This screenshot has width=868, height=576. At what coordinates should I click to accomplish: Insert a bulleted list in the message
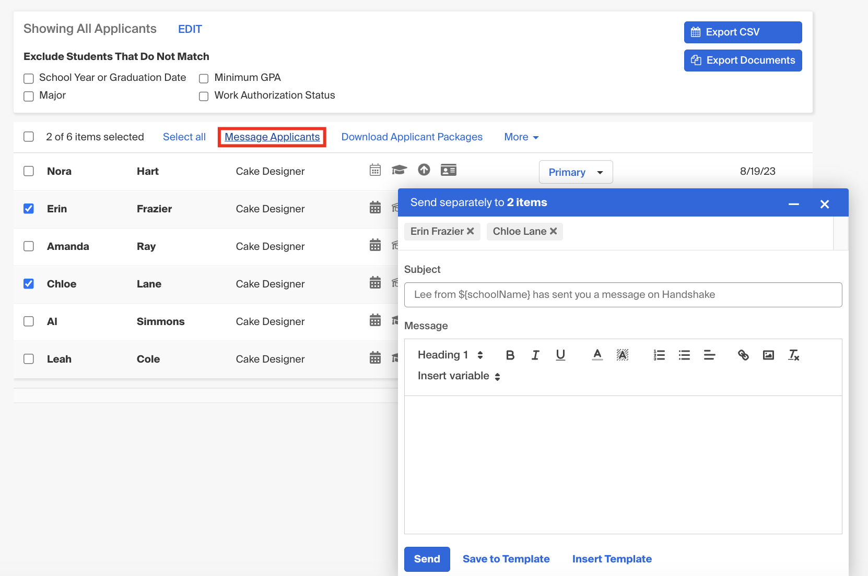point(684,355)
